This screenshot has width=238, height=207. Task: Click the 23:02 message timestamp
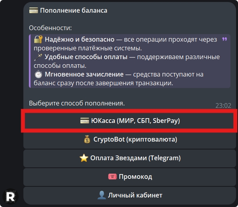coord(223,105)
